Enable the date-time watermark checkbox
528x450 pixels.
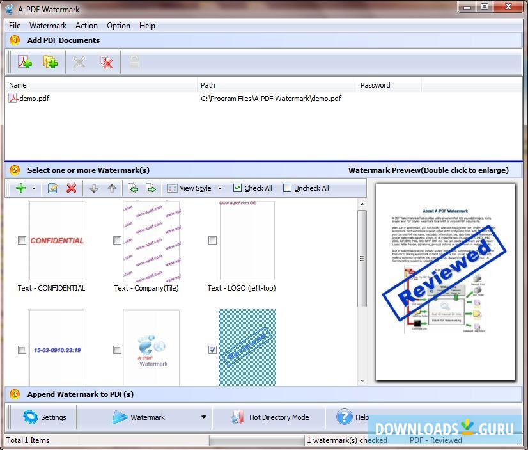coord(22,350)
